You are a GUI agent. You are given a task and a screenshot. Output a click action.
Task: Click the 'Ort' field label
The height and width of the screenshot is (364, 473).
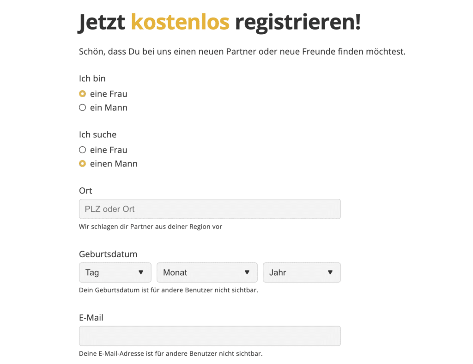click(x=85, y=191)
